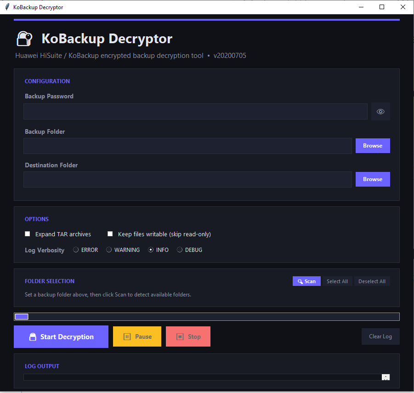The image size is (414, 393).
Task: Click the LOG OUTPUT heading
Action: click(x=42, y=366)
